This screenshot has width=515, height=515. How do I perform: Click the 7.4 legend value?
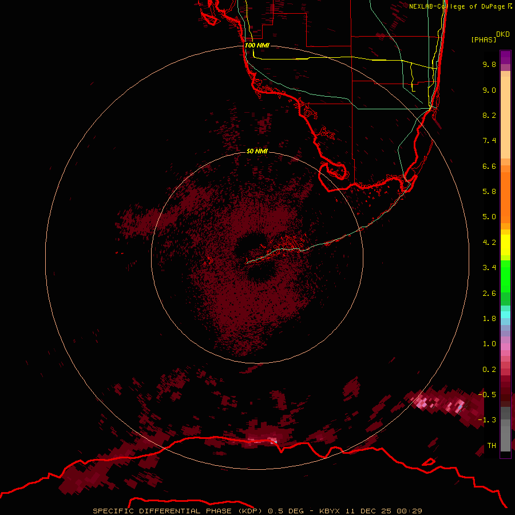click(489, 141)
